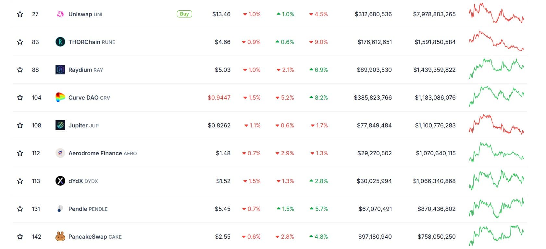Click the rank number 27
This screenshot has height=249, width=546.
35,14
